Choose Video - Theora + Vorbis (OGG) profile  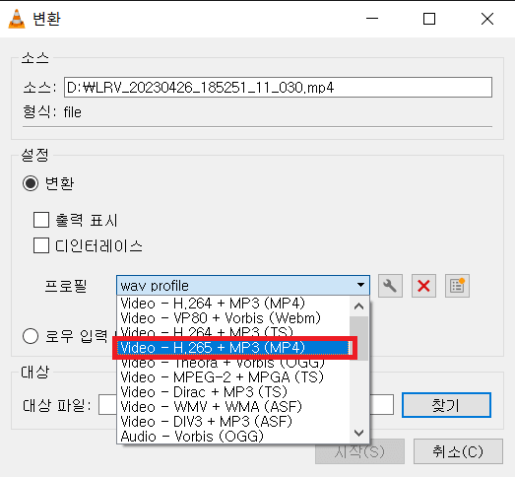click(x=233, y=363)
